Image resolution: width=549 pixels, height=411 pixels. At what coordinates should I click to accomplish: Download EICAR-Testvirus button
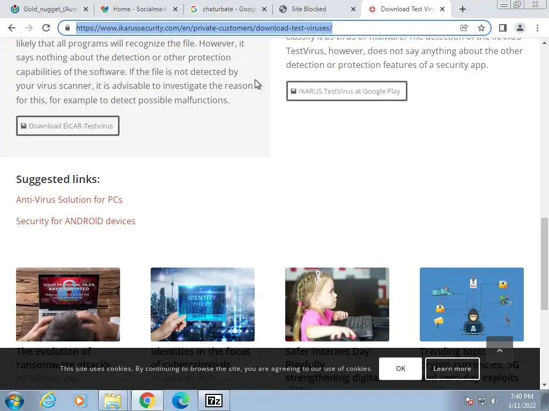coord(68,126)
